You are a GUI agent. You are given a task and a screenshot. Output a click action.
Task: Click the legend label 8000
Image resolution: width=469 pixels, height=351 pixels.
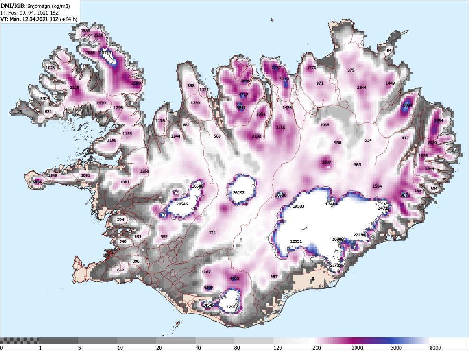click(x=435, y=348)
